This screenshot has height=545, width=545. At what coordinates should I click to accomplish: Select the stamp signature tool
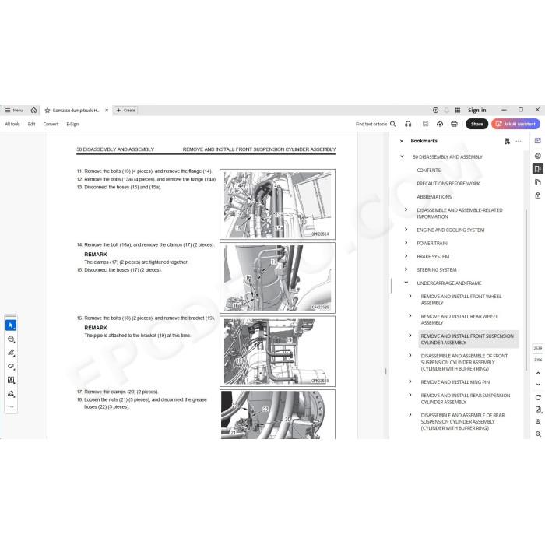pyautogui.click(x=11, y=394)
